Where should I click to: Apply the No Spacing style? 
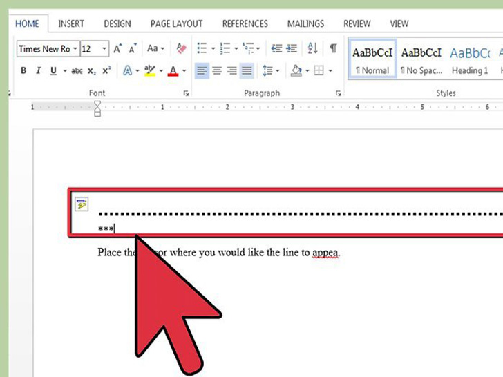[x=421, y=59]
